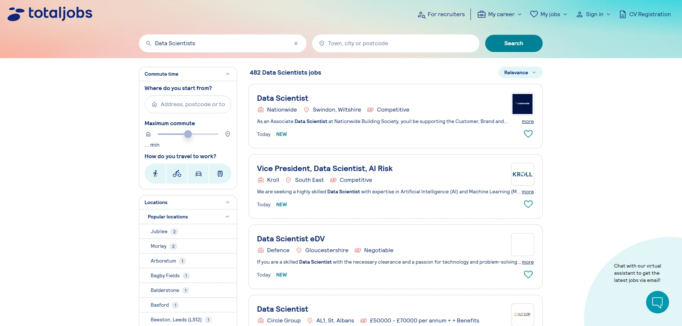Click the search magnifier icon
Image resolution: width=682 pixels, height=326 pixels.
pos(148,43)
